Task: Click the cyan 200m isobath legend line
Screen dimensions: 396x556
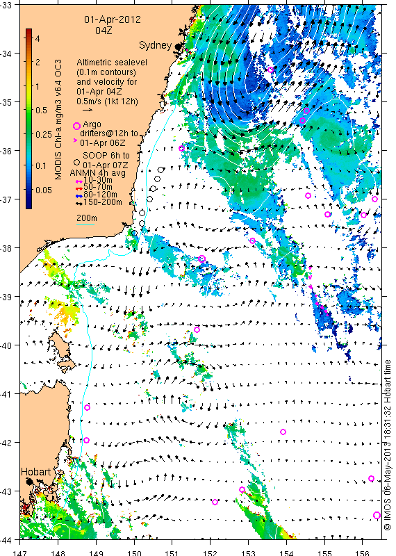Action: pos(85,224)
